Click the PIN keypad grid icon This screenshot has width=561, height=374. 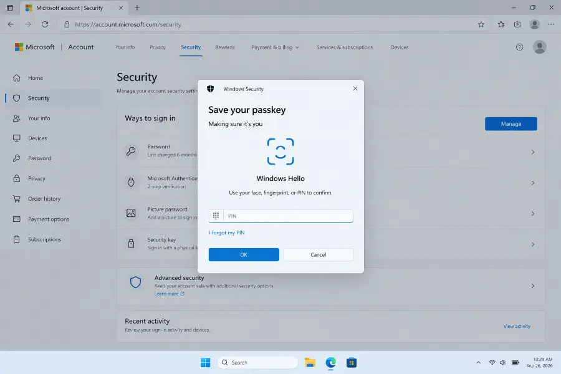[x=216, y=216]
